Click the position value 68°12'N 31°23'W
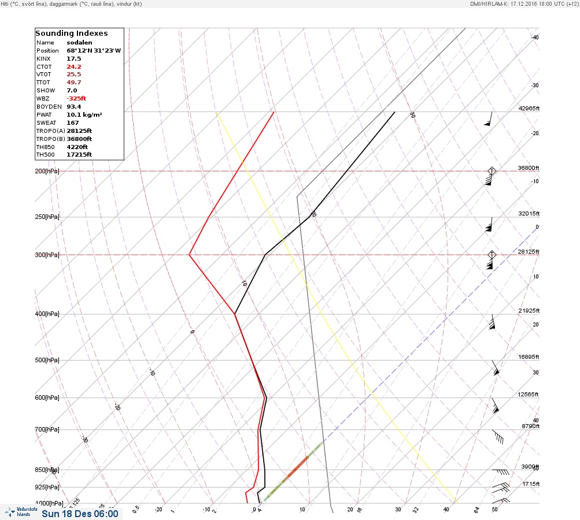This screenshot has height=520, width=580. (94, 51)
